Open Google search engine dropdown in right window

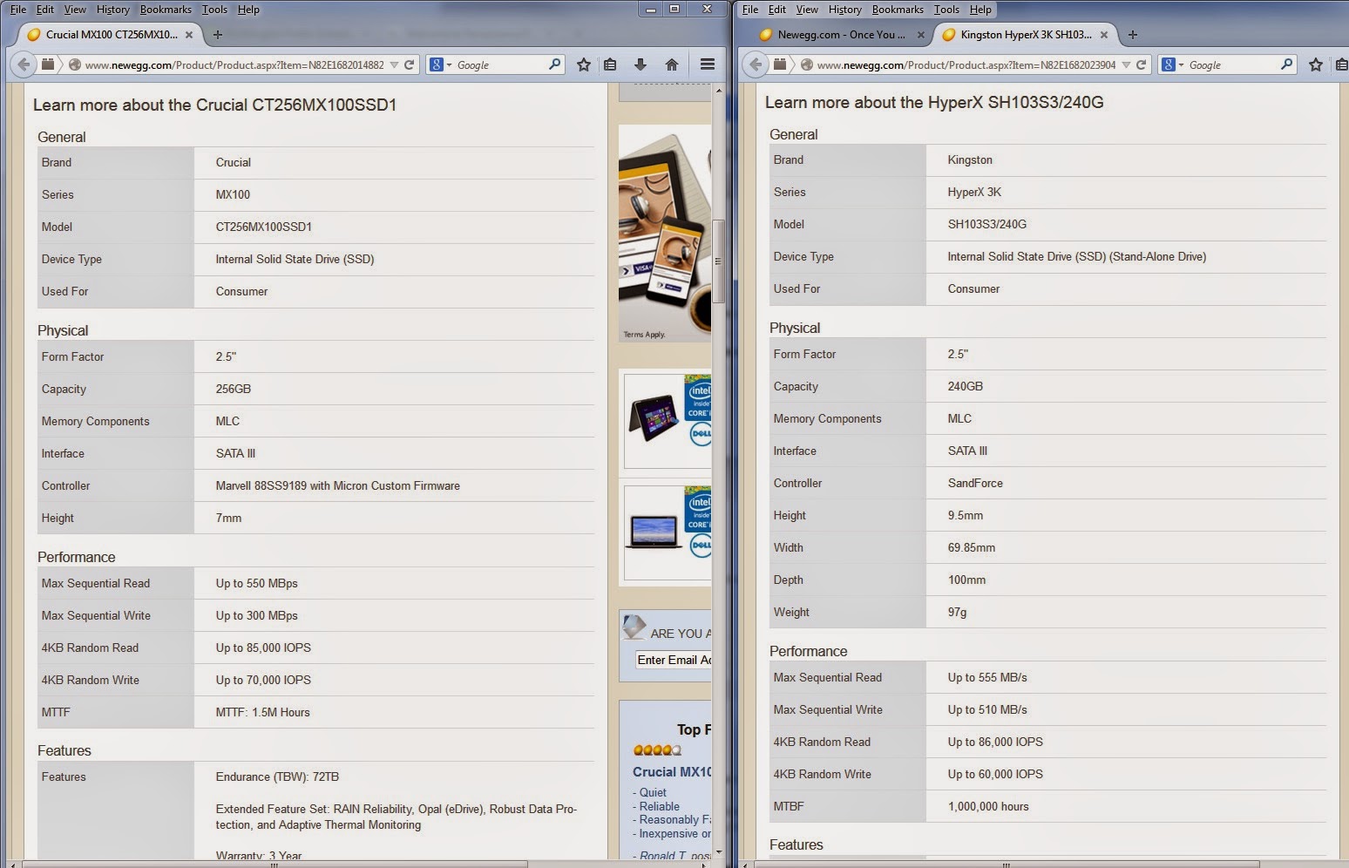1173,64
